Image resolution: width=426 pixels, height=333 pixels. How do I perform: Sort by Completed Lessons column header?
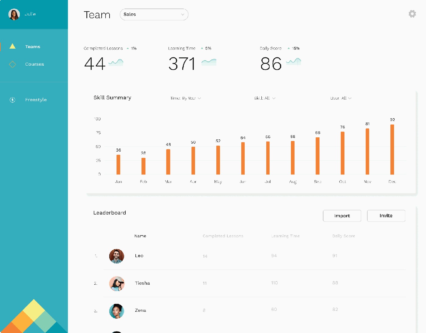[x=223, y=236]
